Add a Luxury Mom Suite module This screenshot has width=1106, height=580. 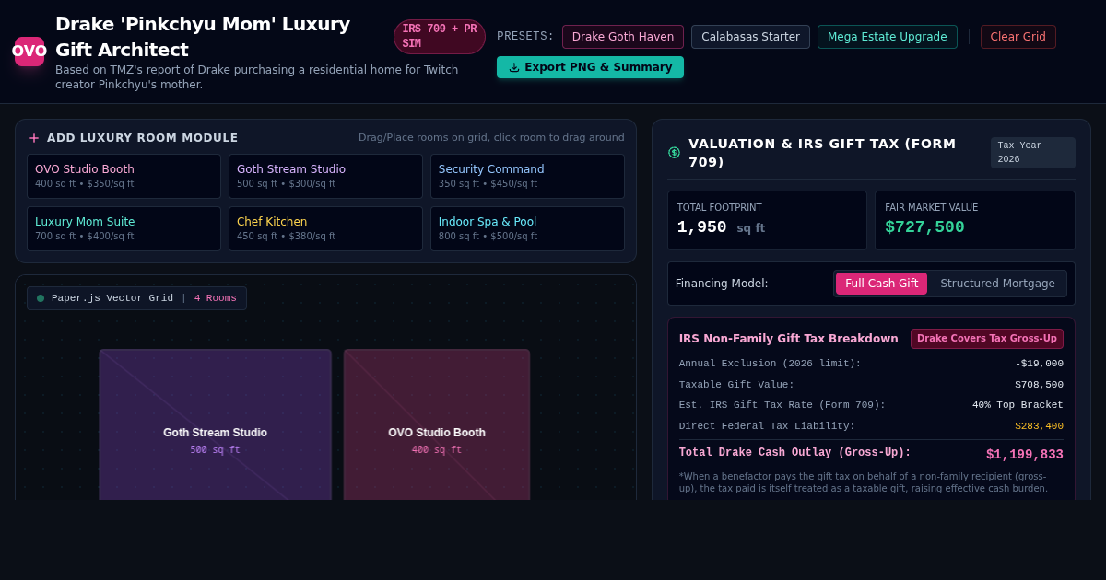[x=124, y=228]
